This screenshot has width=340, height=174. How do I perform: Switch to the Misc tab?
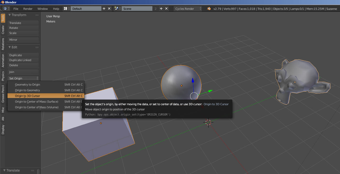(x=3, y=110)
